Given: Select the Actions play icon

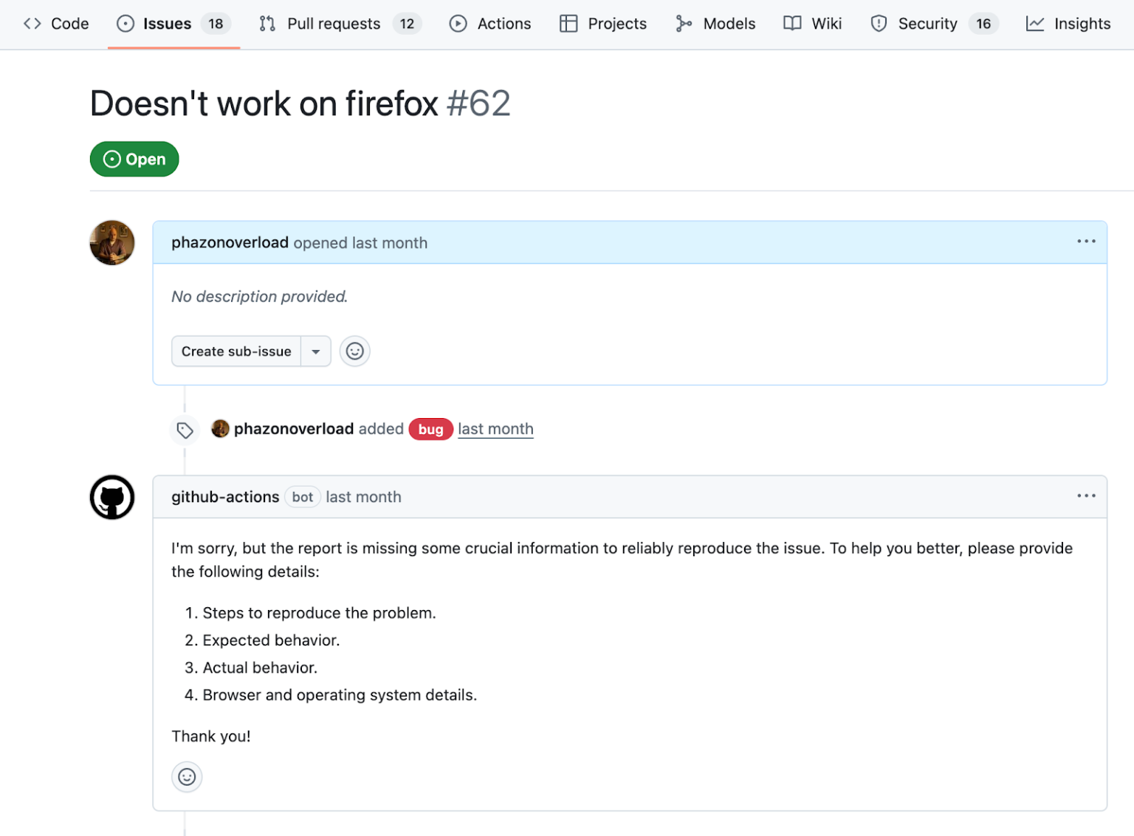Looking at the screenshot, I should click(x=458, y=23).
